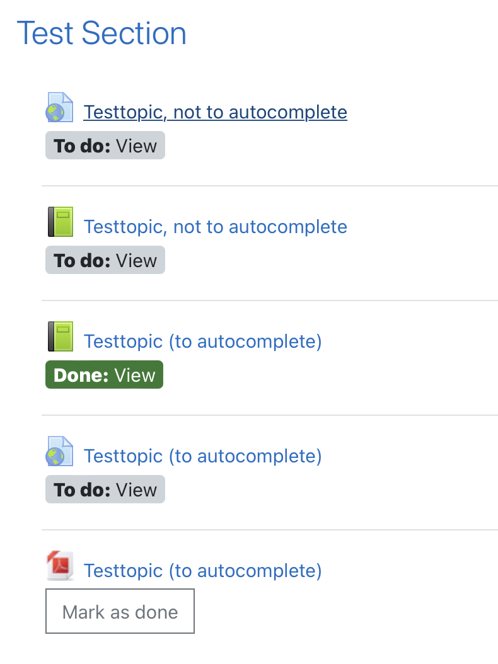Screen dimensions: 498x664
Task: Click the green book icon beside 'Testtopic (to autocomplete)'
Action: click(x=60, y=336)
